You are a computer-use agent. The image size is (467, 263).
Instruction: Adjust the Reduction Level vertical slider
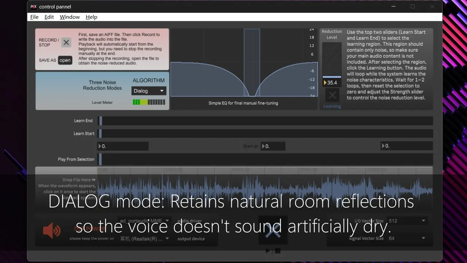(x=332, y=60)
